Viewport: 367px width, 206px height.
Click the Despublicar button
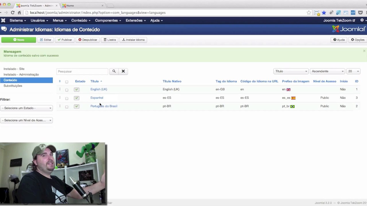pos(88,40)
